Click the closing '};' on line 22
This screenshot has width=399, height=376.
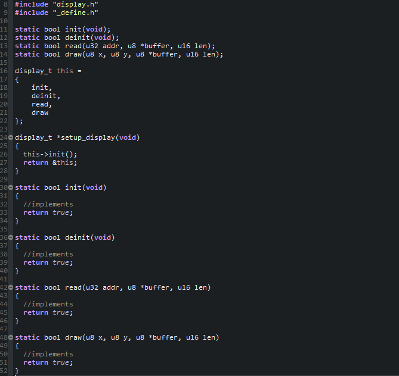[x=19, y=121]
